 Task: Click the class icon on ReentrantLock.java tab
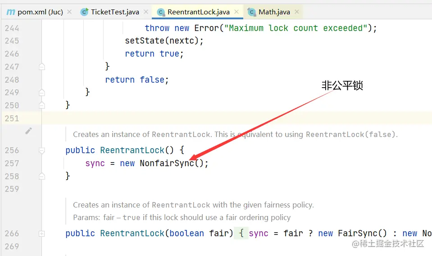[x=161, y=12]
